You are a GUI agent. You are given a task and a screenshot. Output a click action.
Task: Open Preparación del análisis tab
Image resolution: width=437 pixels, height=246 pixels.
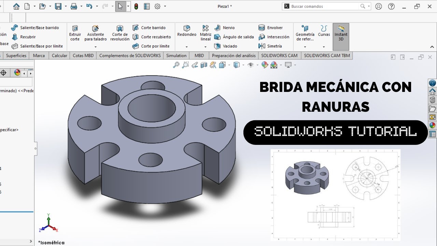coord(234,55)
